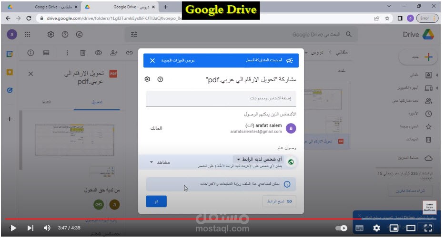Expand the My Drive tree arrow
Image resolution: width=445 pixels, height=238 pixels.
437,75
